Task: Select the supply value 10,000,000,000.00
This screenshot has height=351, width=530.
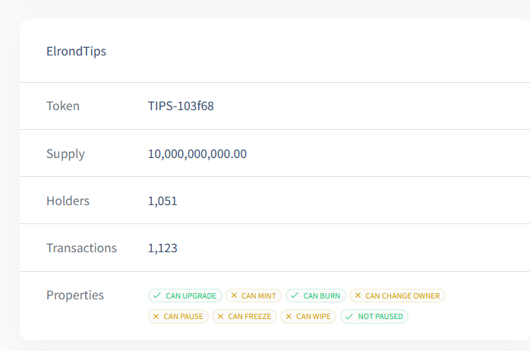Action: tap(197, 154)
